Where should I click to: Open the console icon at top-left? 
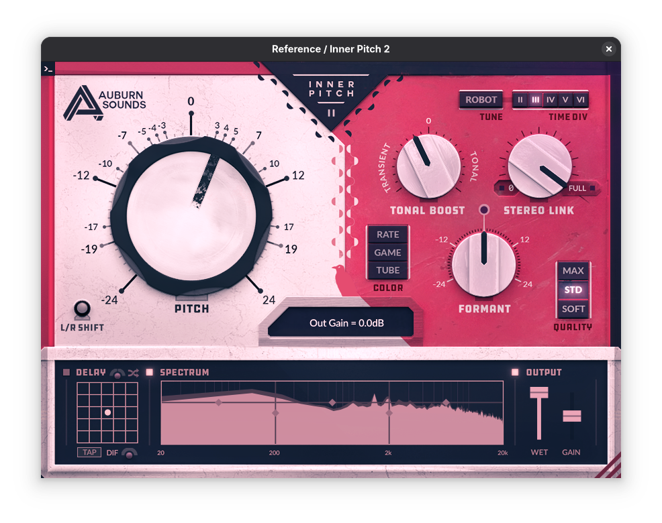pyautogui.click(x=48, y=68)
